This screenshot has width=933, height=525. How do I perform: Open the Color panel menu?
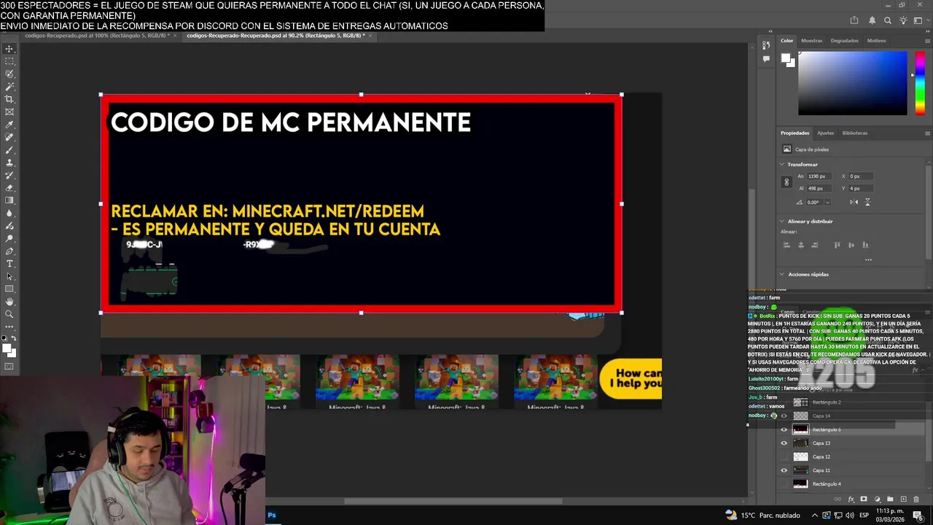click(x=927, y=41)
